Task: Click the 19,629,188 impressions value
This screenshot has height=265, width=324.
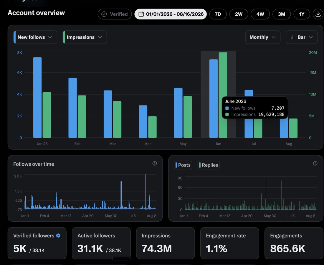Action: click(271, 114)
